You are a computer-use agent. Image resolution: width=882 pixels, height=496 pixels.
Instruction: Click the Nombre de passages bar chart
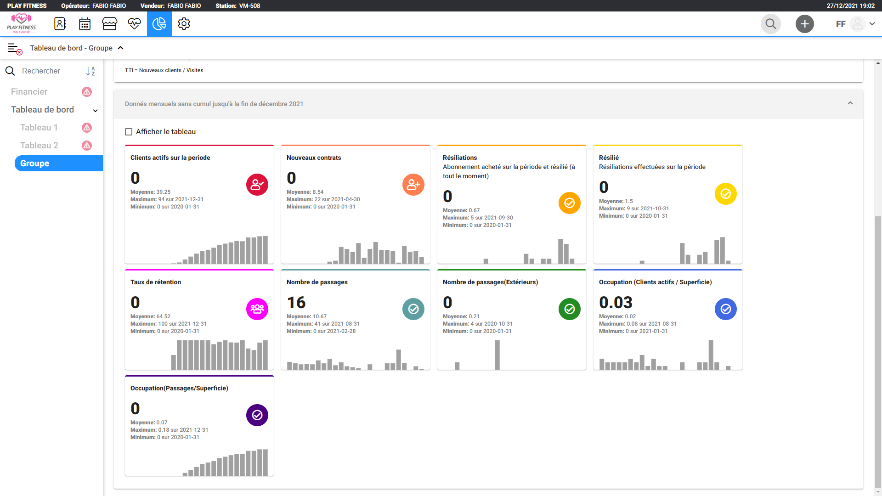[x=355, y=359]
